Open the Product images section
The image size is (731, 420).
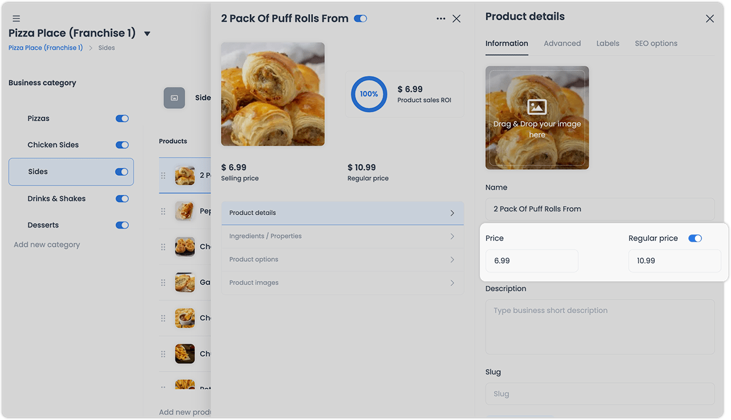pos(342,282)
